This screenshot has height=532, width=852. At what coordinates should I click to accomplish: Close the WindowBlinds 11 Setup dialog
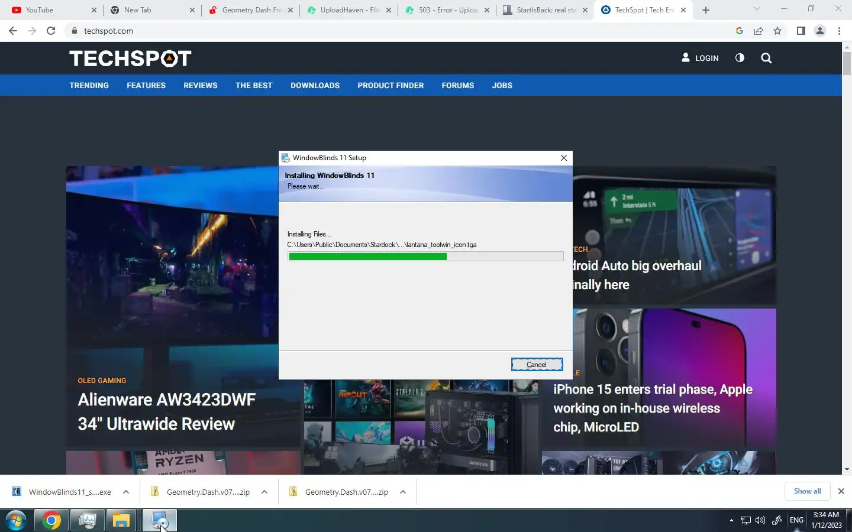[x=564, y=158]
